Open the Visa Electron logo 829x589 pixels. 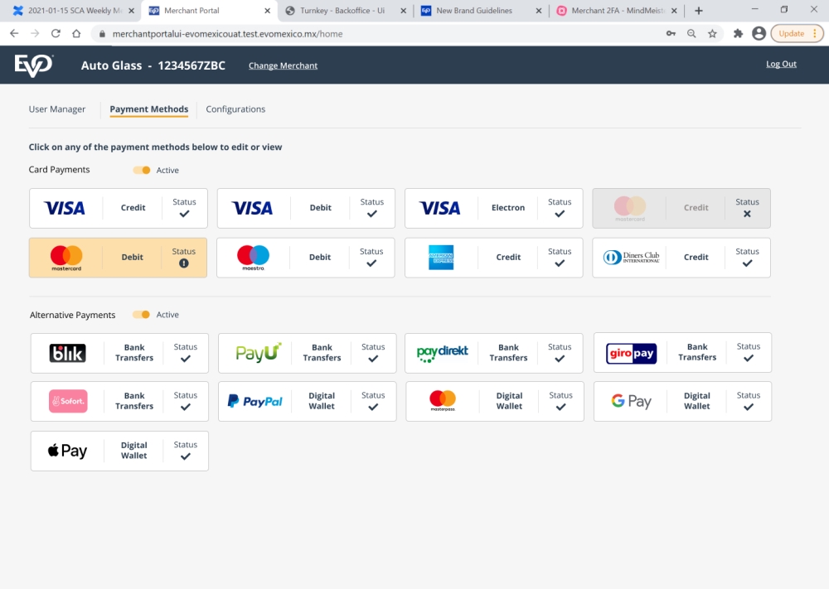440,208
